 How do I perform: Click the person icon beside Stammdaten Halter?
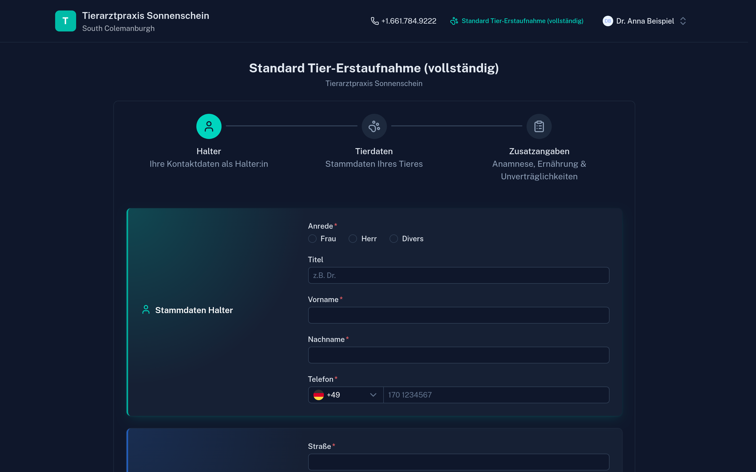pyautogui.click(x=146, y=310)
